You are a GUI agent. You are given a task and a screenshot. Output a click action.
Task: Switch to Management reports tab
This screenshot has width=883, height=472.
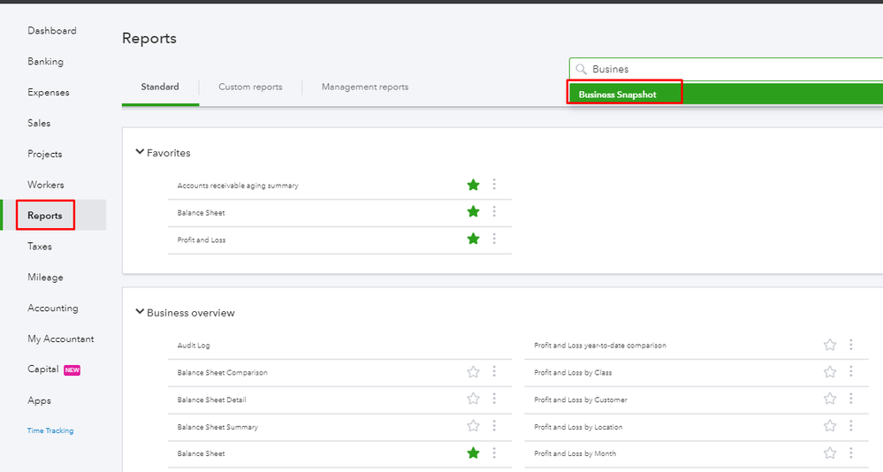point(365,88)
